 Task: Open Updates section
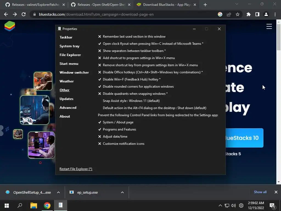point(66,99)
